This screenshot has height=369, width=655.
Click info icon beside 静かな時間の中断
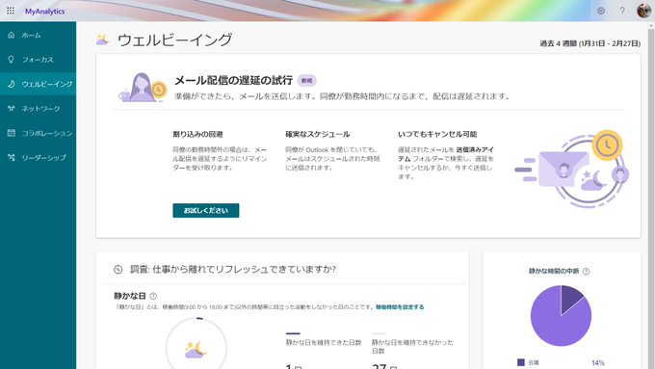[586, 272]
